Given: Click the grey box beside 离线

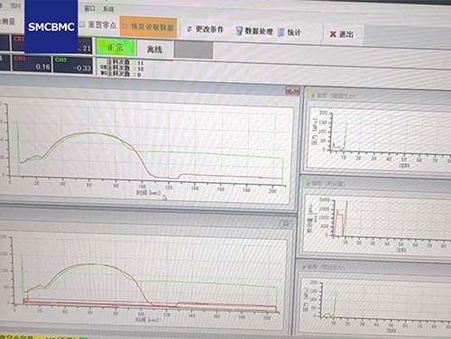Looking at the screenshot, I should (x=194, y=50).
